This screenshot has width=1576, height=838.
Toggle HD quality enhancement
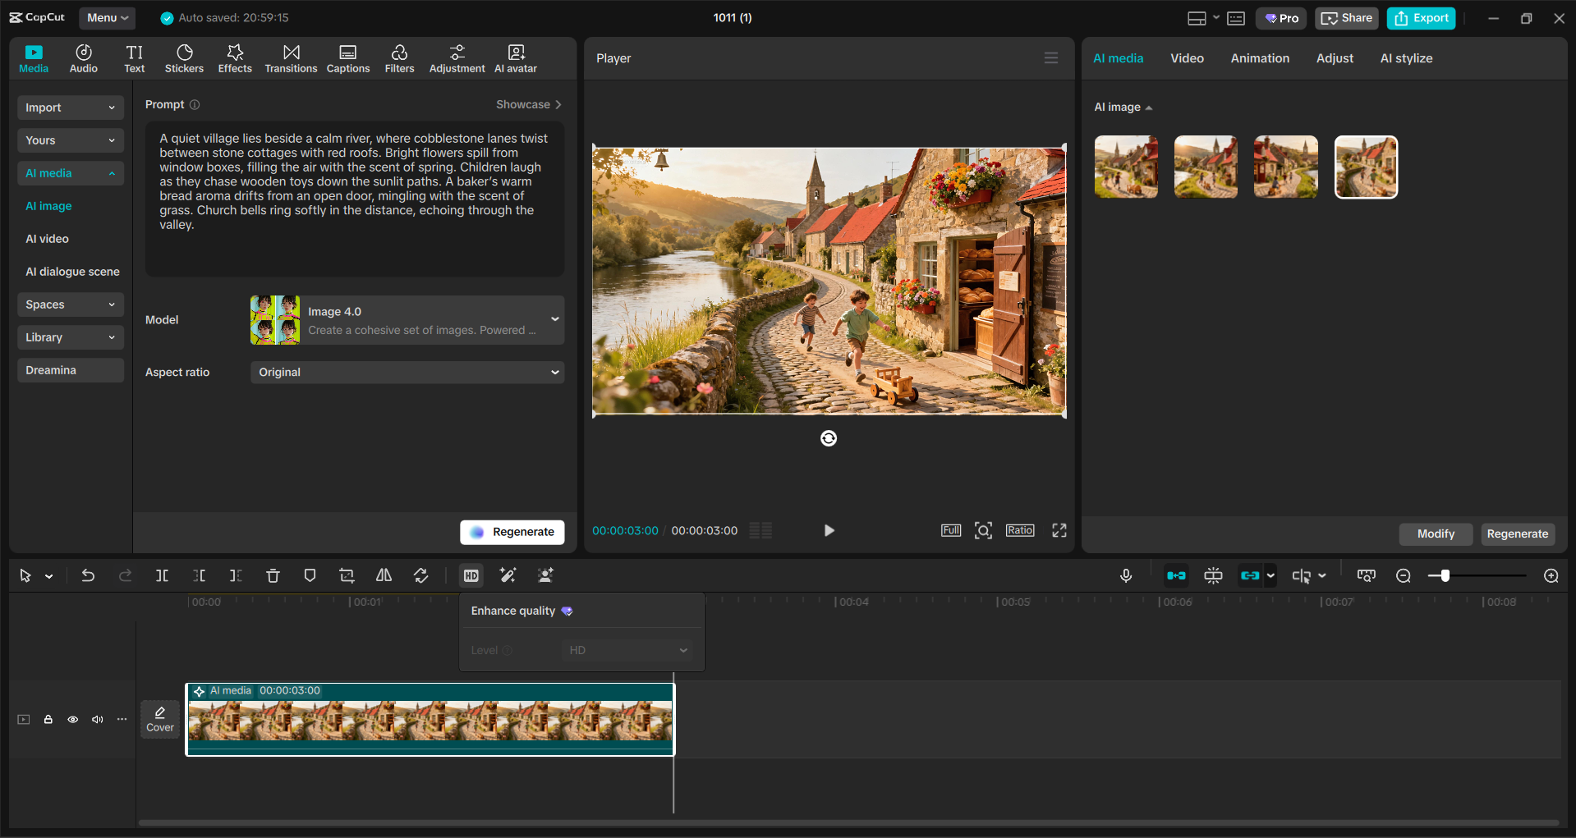(471, 575)
